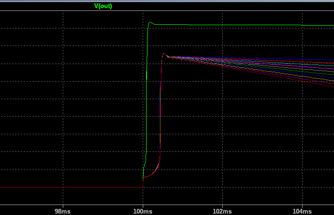Click the 104ms time axis label
Image resolution: width=334 pixels, height=215 pixels.
click(x=302, y=210)
